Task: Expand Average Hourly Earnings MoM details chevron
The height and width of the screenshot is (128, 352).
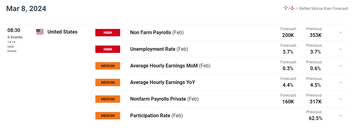Action: tap(340, 66)
